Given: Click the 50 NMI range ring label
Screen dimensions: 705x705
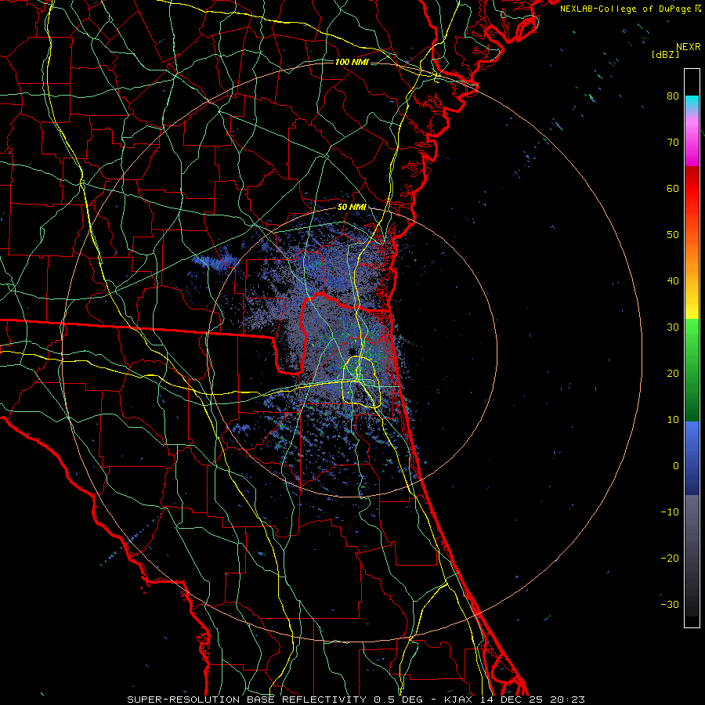Looking at the screenshot, I should (352, 208).
